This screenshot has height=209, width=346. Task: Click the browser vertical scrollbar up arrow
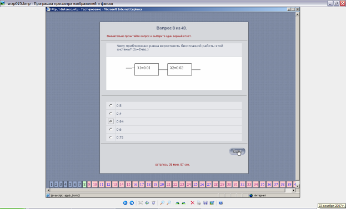point(297,14)
